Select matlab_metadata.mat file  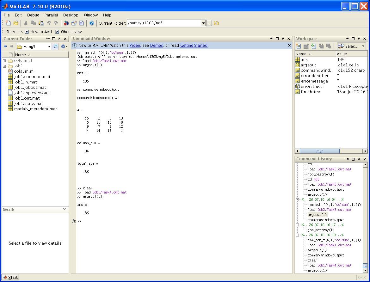(x=35, y=109)
